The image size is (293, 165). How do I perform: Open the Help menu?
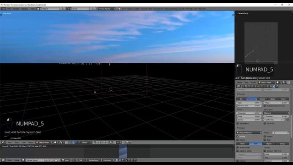[x=33, y=9]
